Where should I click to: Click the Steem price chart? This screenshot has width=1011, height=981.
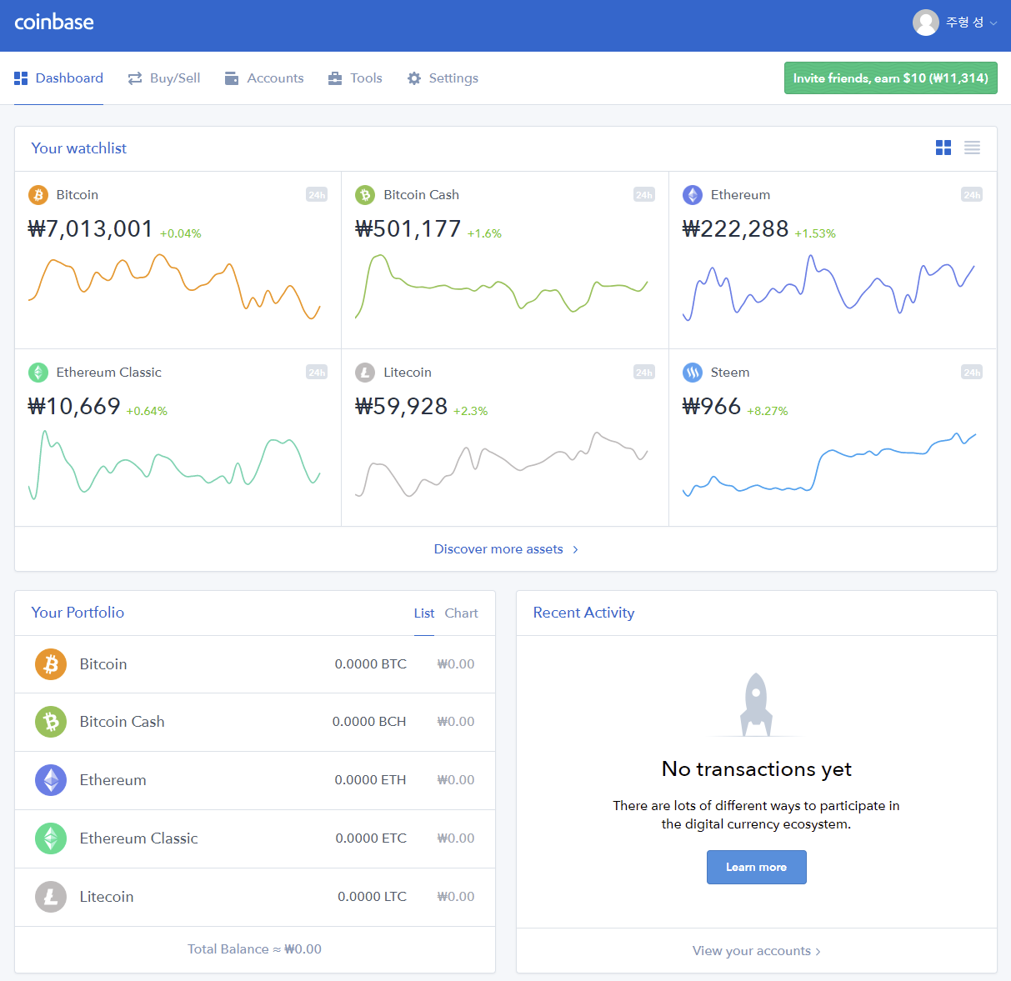[829, 465]
